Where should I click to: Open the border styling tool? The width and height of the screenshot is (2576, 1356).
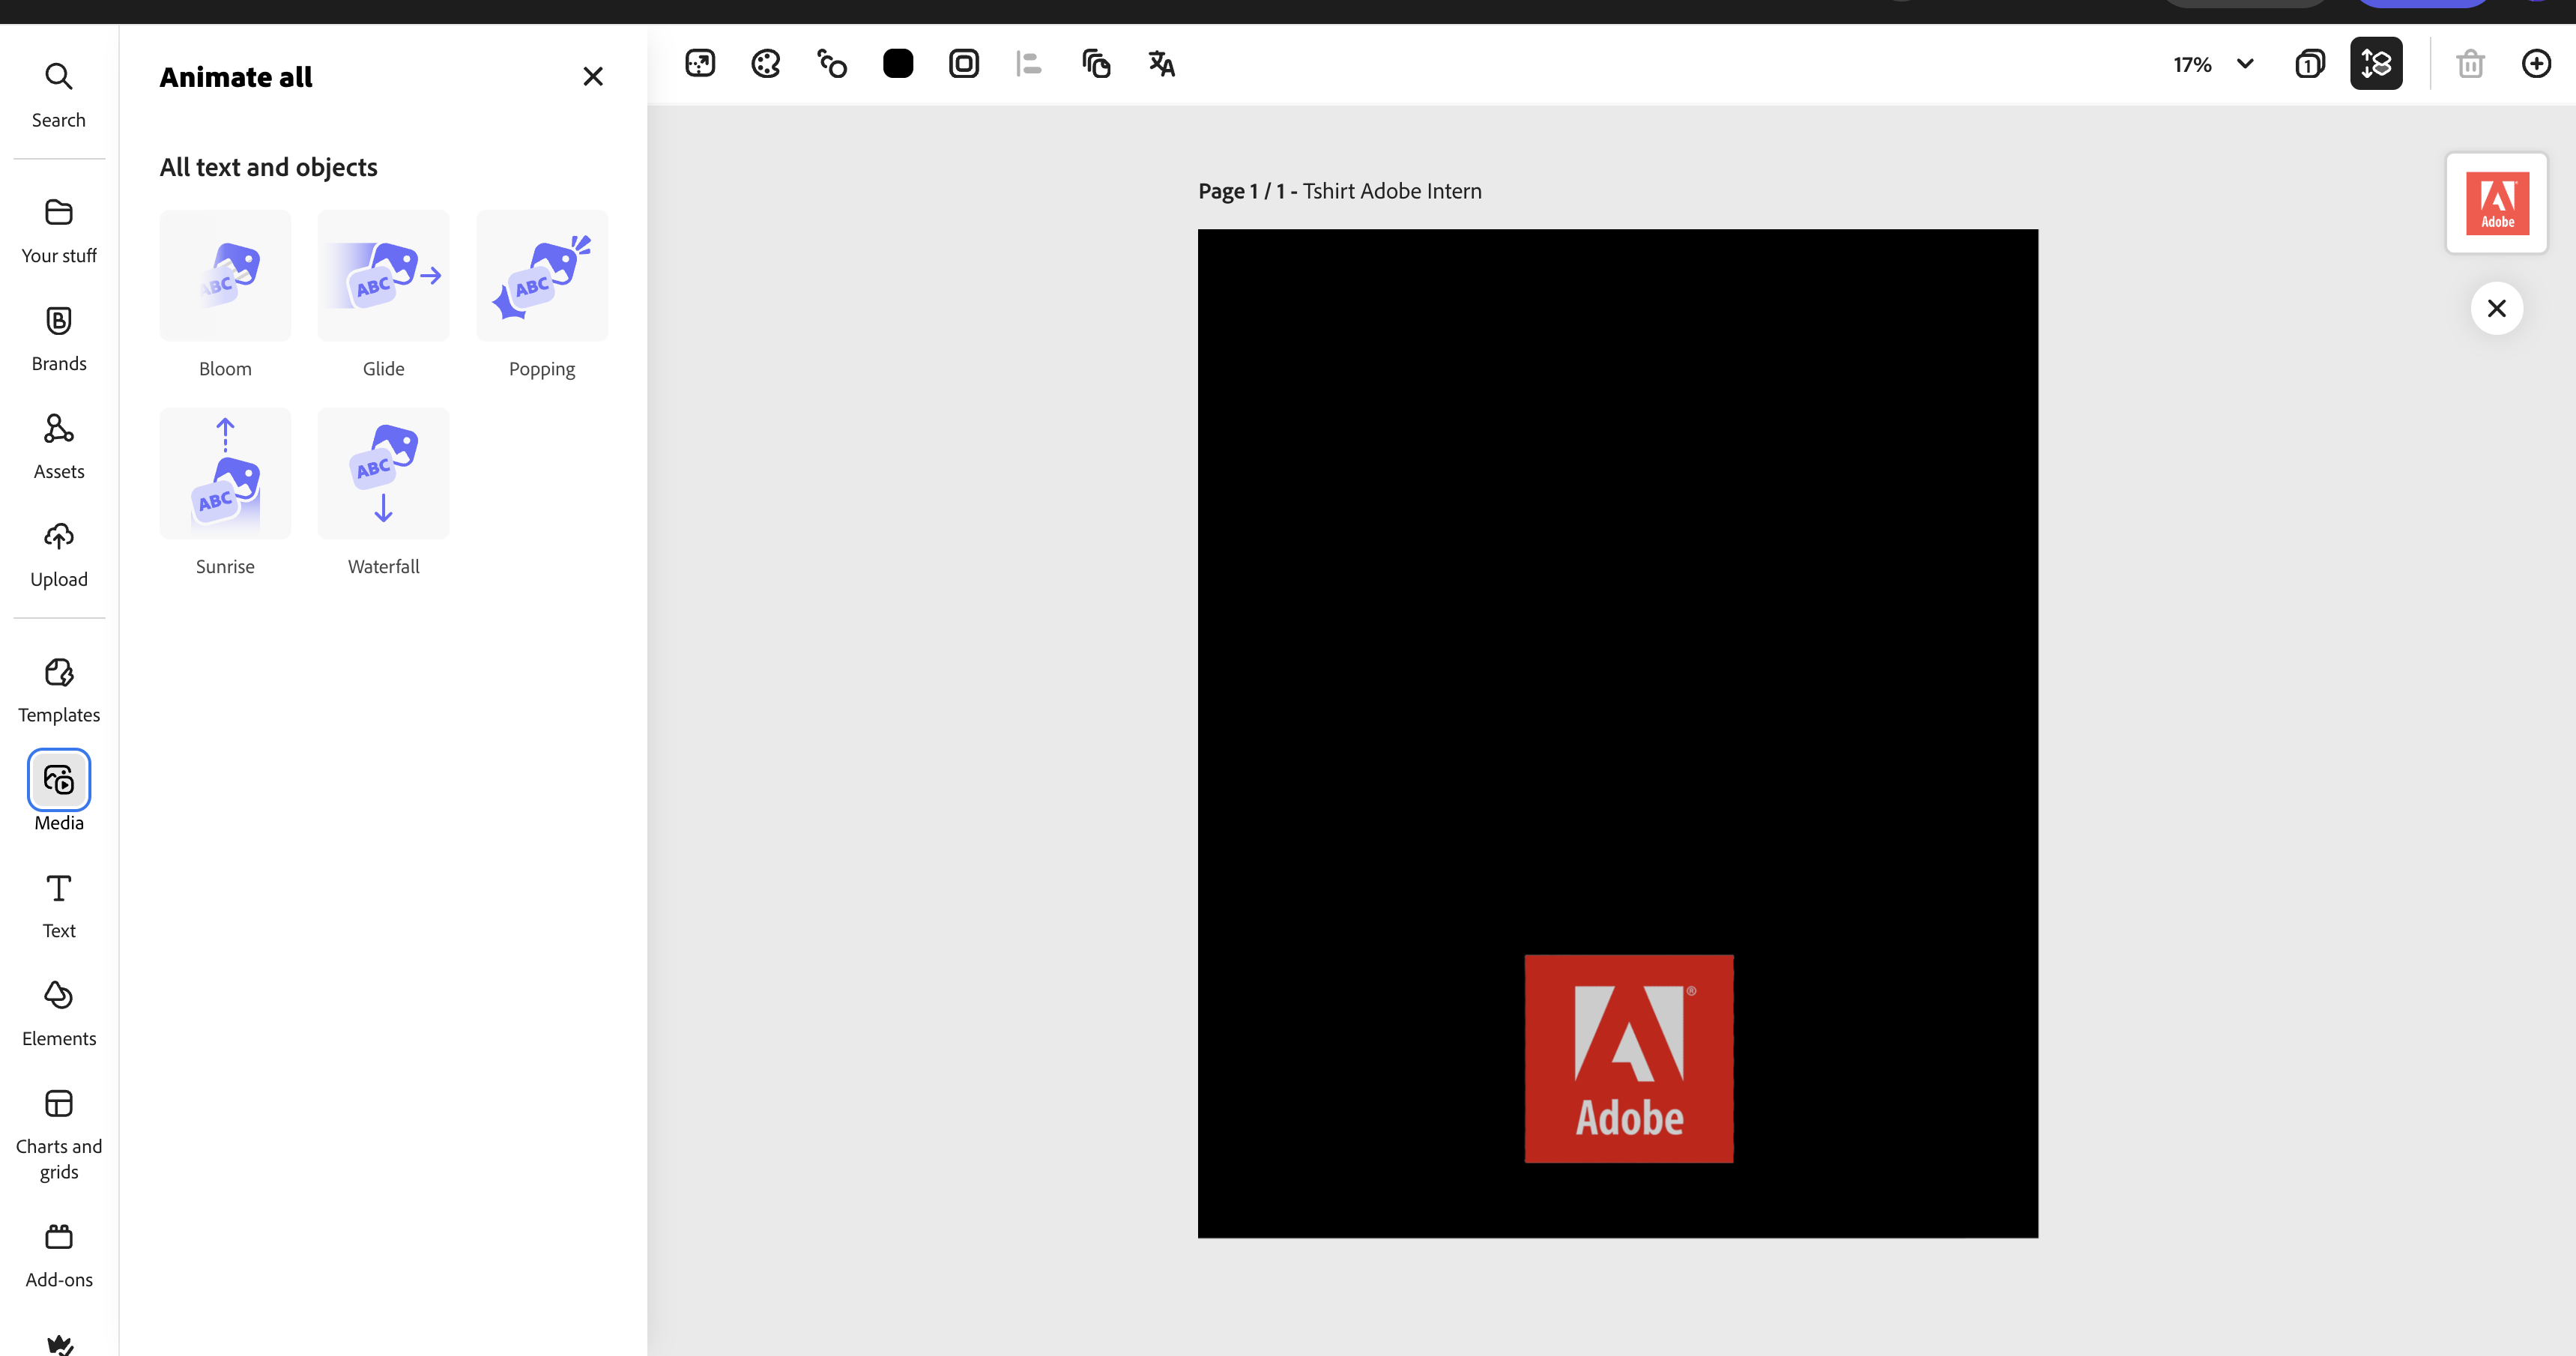pyautogui.click(x=964, y=63)
